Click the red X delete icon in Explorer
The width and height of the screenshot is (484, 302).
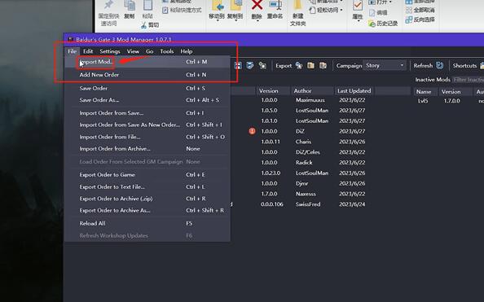click(257, 5)
